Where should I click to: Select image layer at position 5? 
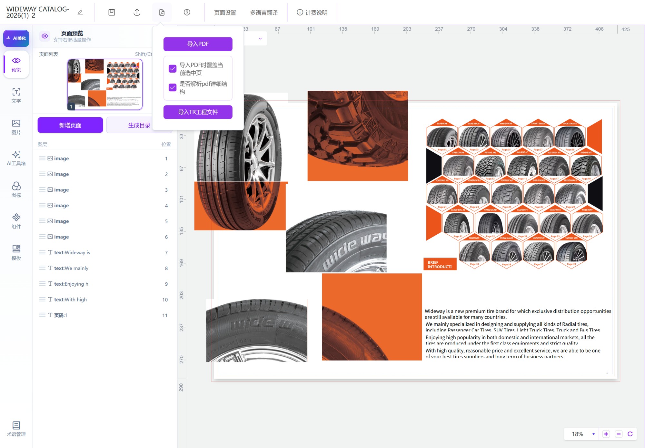[105, 221]
